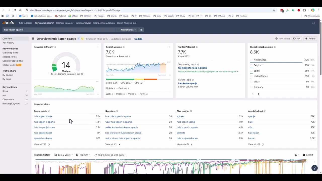
Task: Click the Ahrefs logo
Action: pyautogui.click(x=8, y=23)
